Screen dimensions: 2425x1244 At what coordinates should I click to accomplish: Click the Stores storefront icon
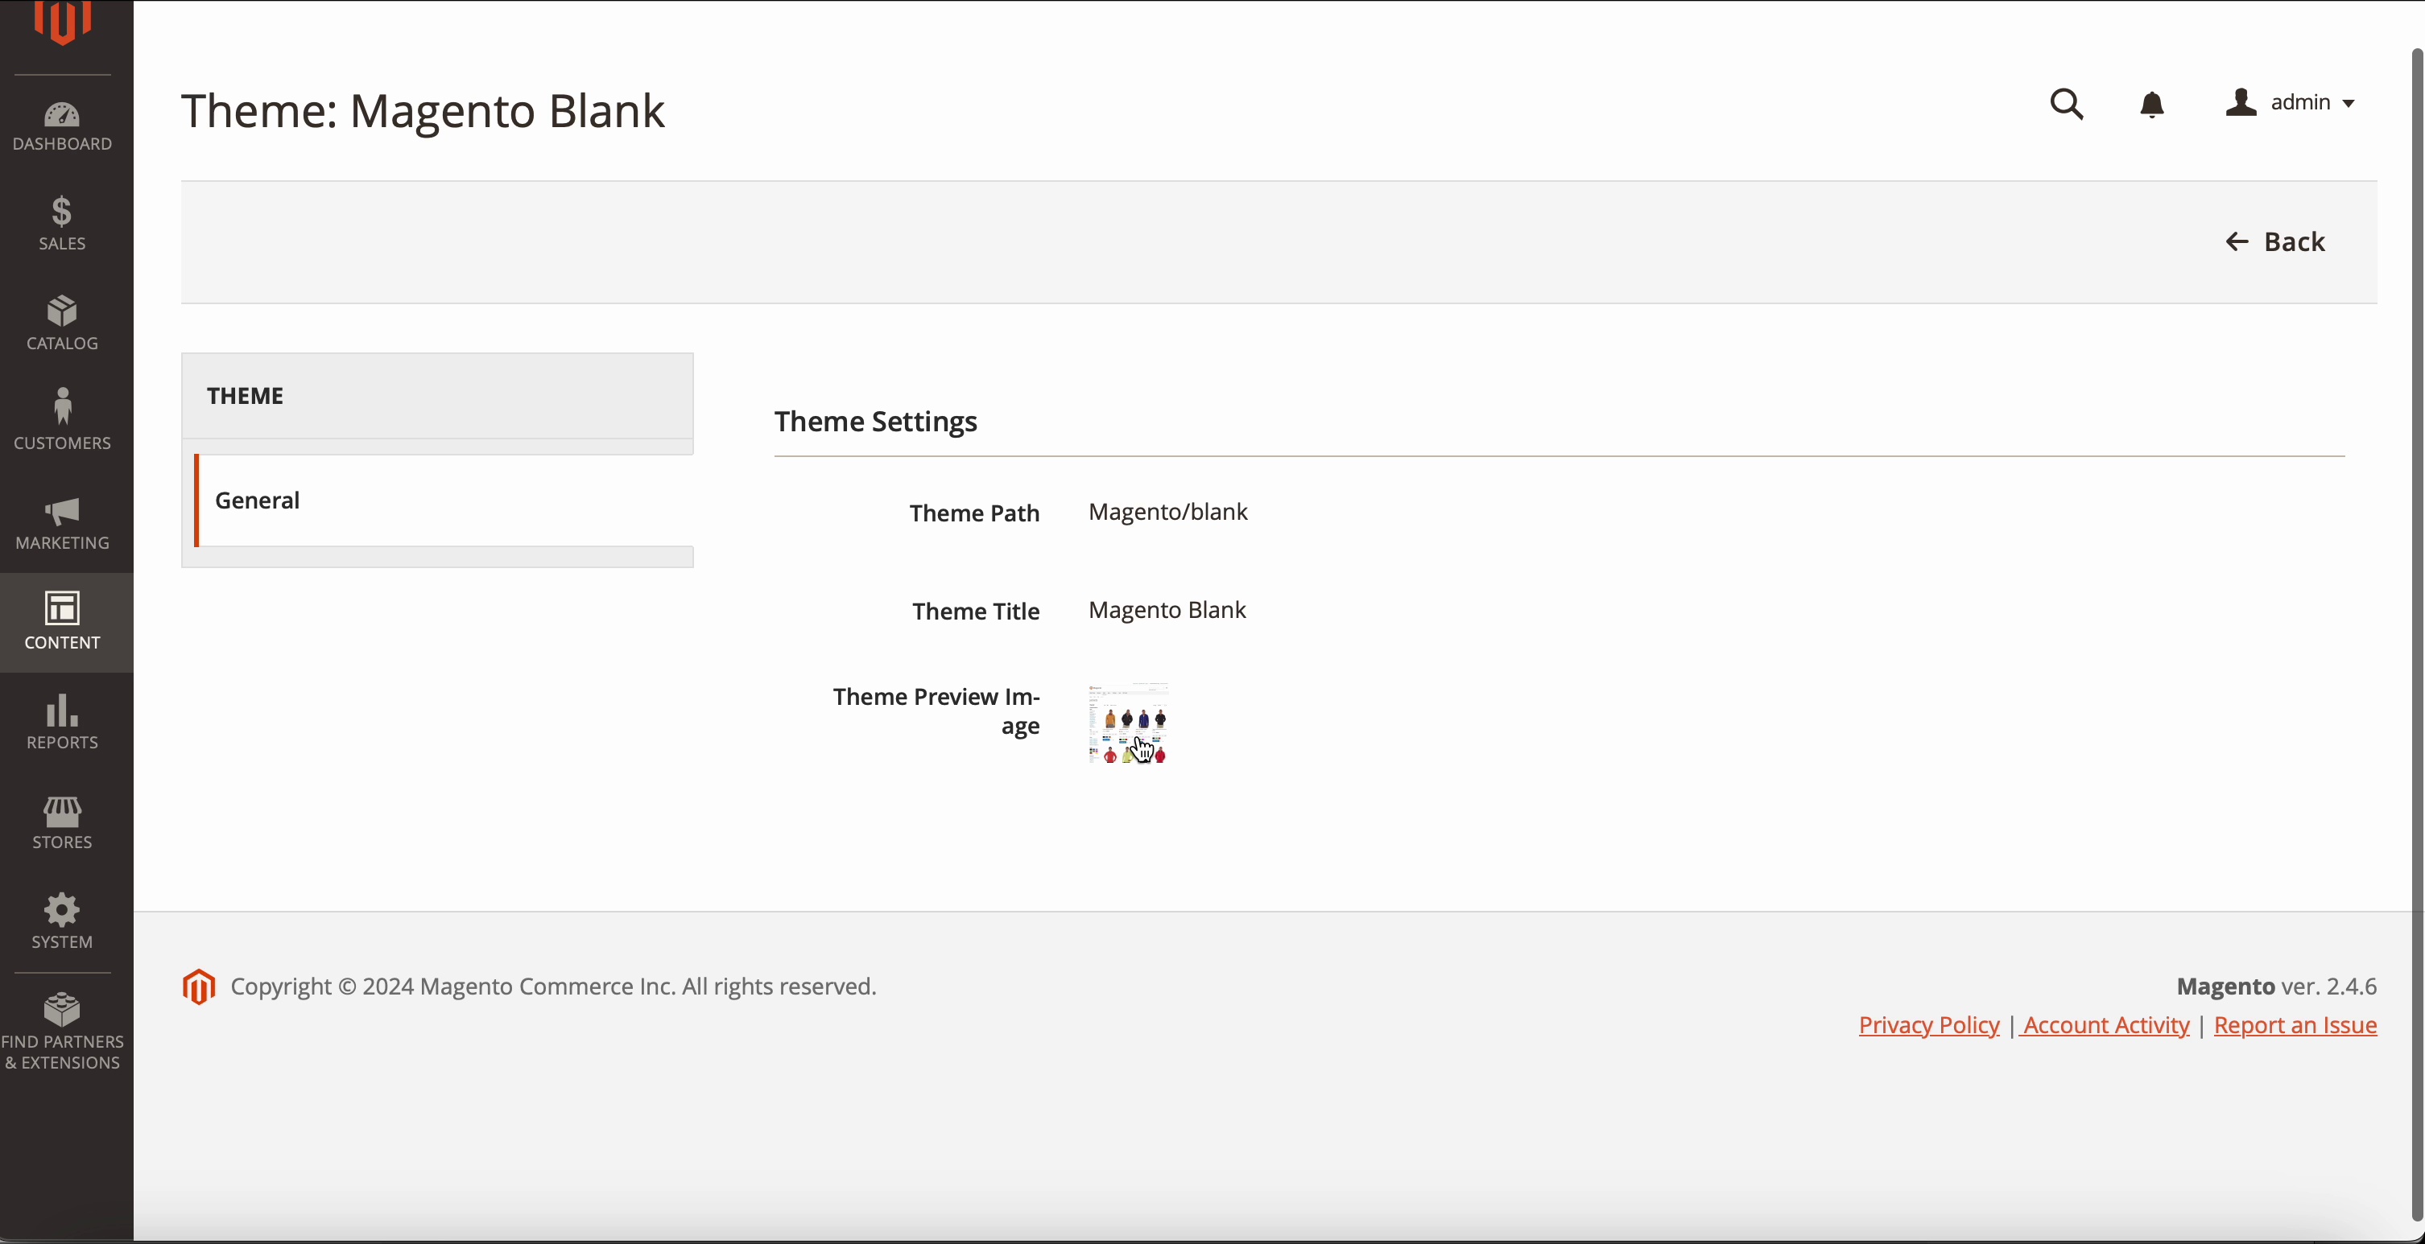pyautogui.click(x=62, y=822)
